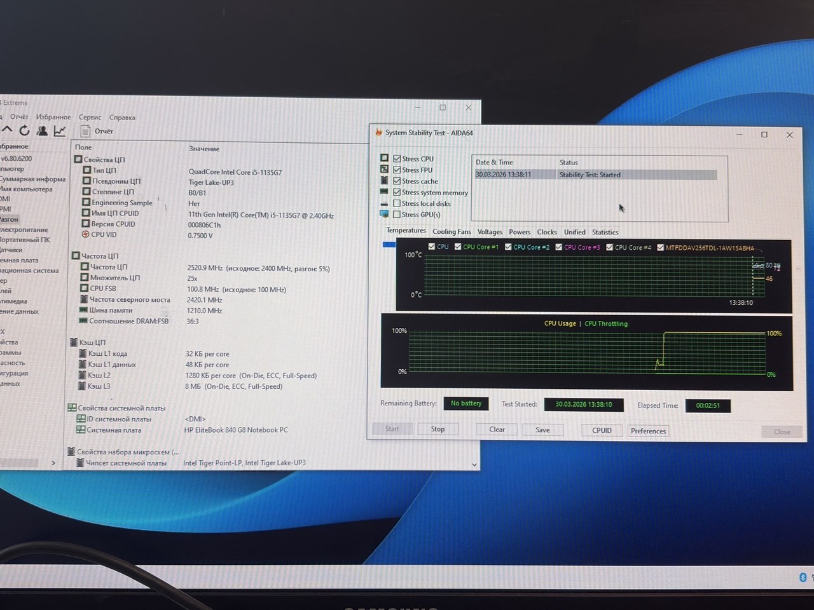Click the Отчёт report document icon
Image resolution: width=814 pixels, height=610 pixels.
pyautogui.click(x=85, y=132)
